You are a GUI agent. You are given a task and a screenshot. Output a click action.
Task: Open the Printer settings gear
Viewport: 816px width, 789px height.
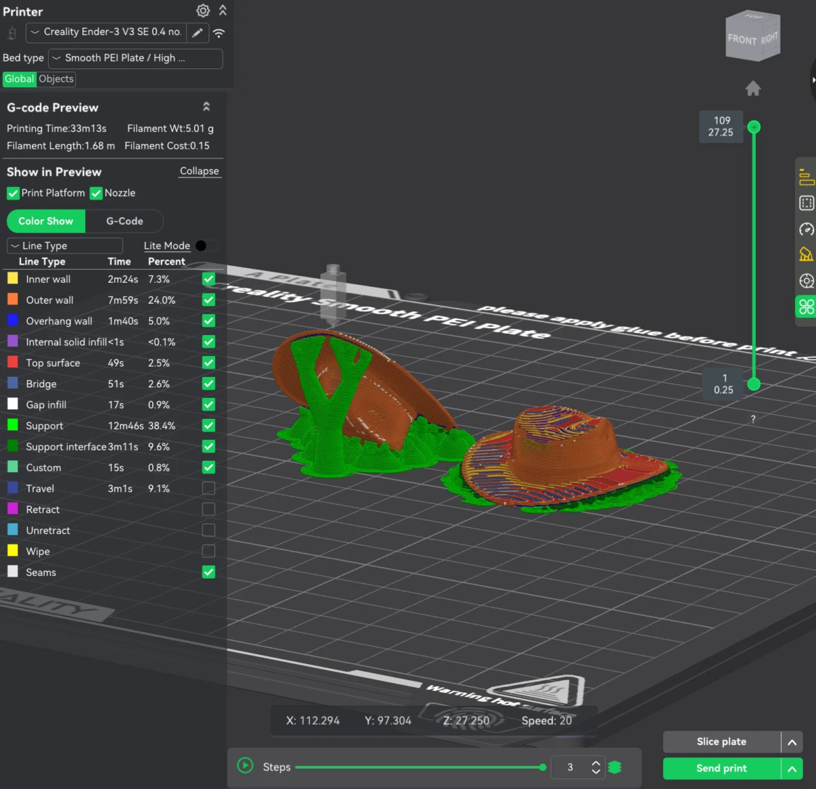click(203, 10)
